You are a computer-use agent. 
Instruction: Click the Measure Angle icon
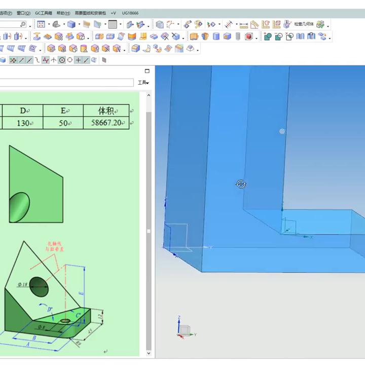(254, 24)
